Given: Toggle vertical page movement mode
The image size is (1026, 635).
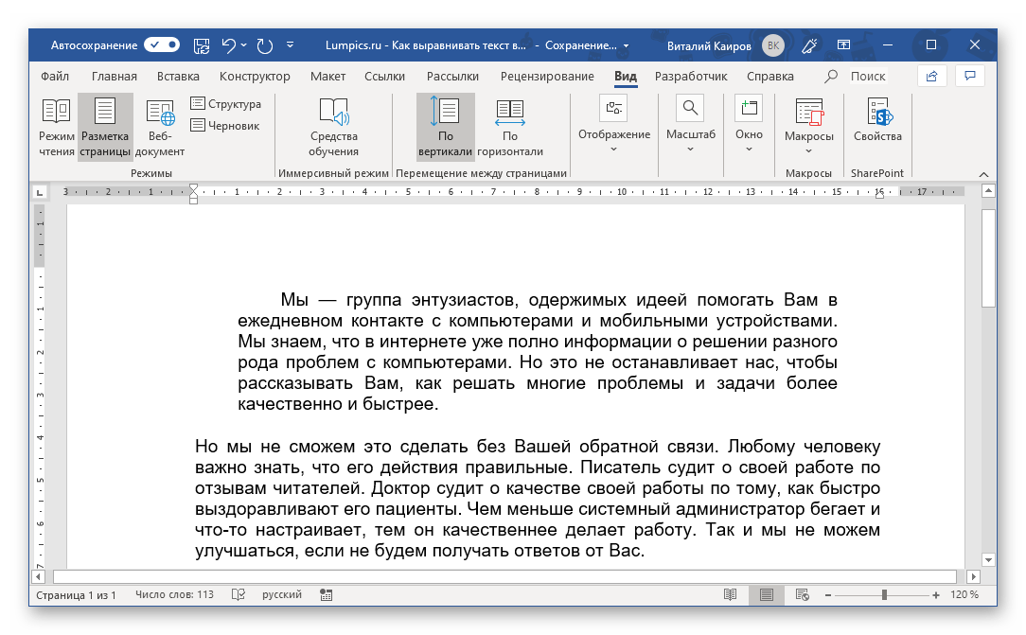Looking at the screenshot, I should point(446,127).
